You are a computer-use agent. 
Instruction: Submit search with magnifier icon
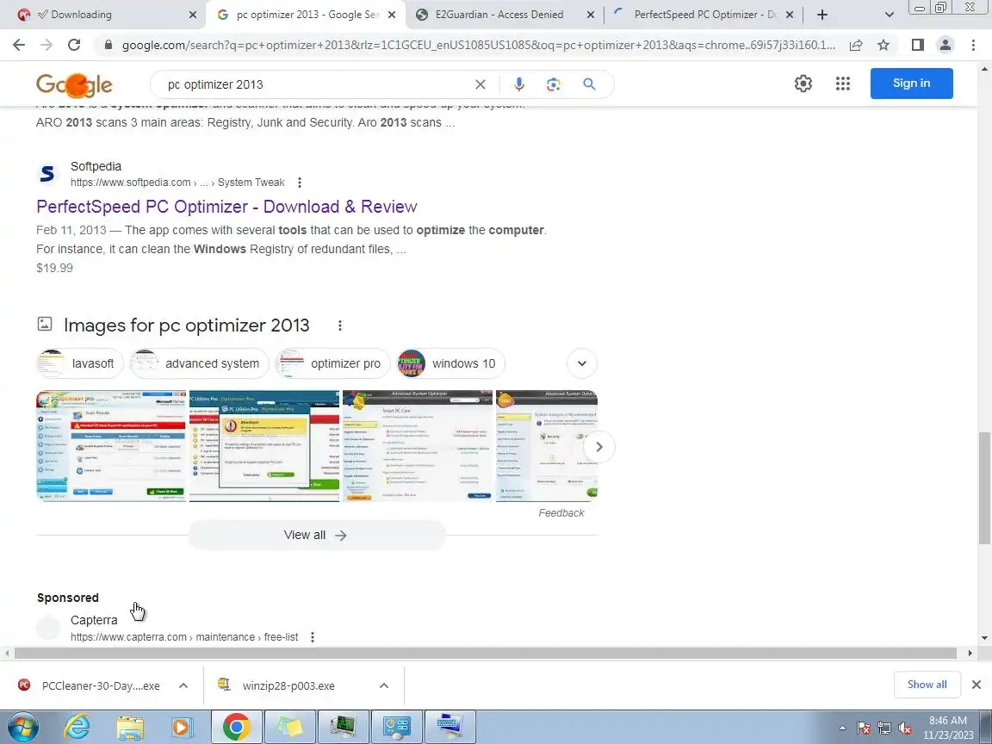coord(589,84)
